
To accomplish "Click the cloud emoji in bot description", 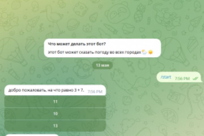I will pos(144,52).
